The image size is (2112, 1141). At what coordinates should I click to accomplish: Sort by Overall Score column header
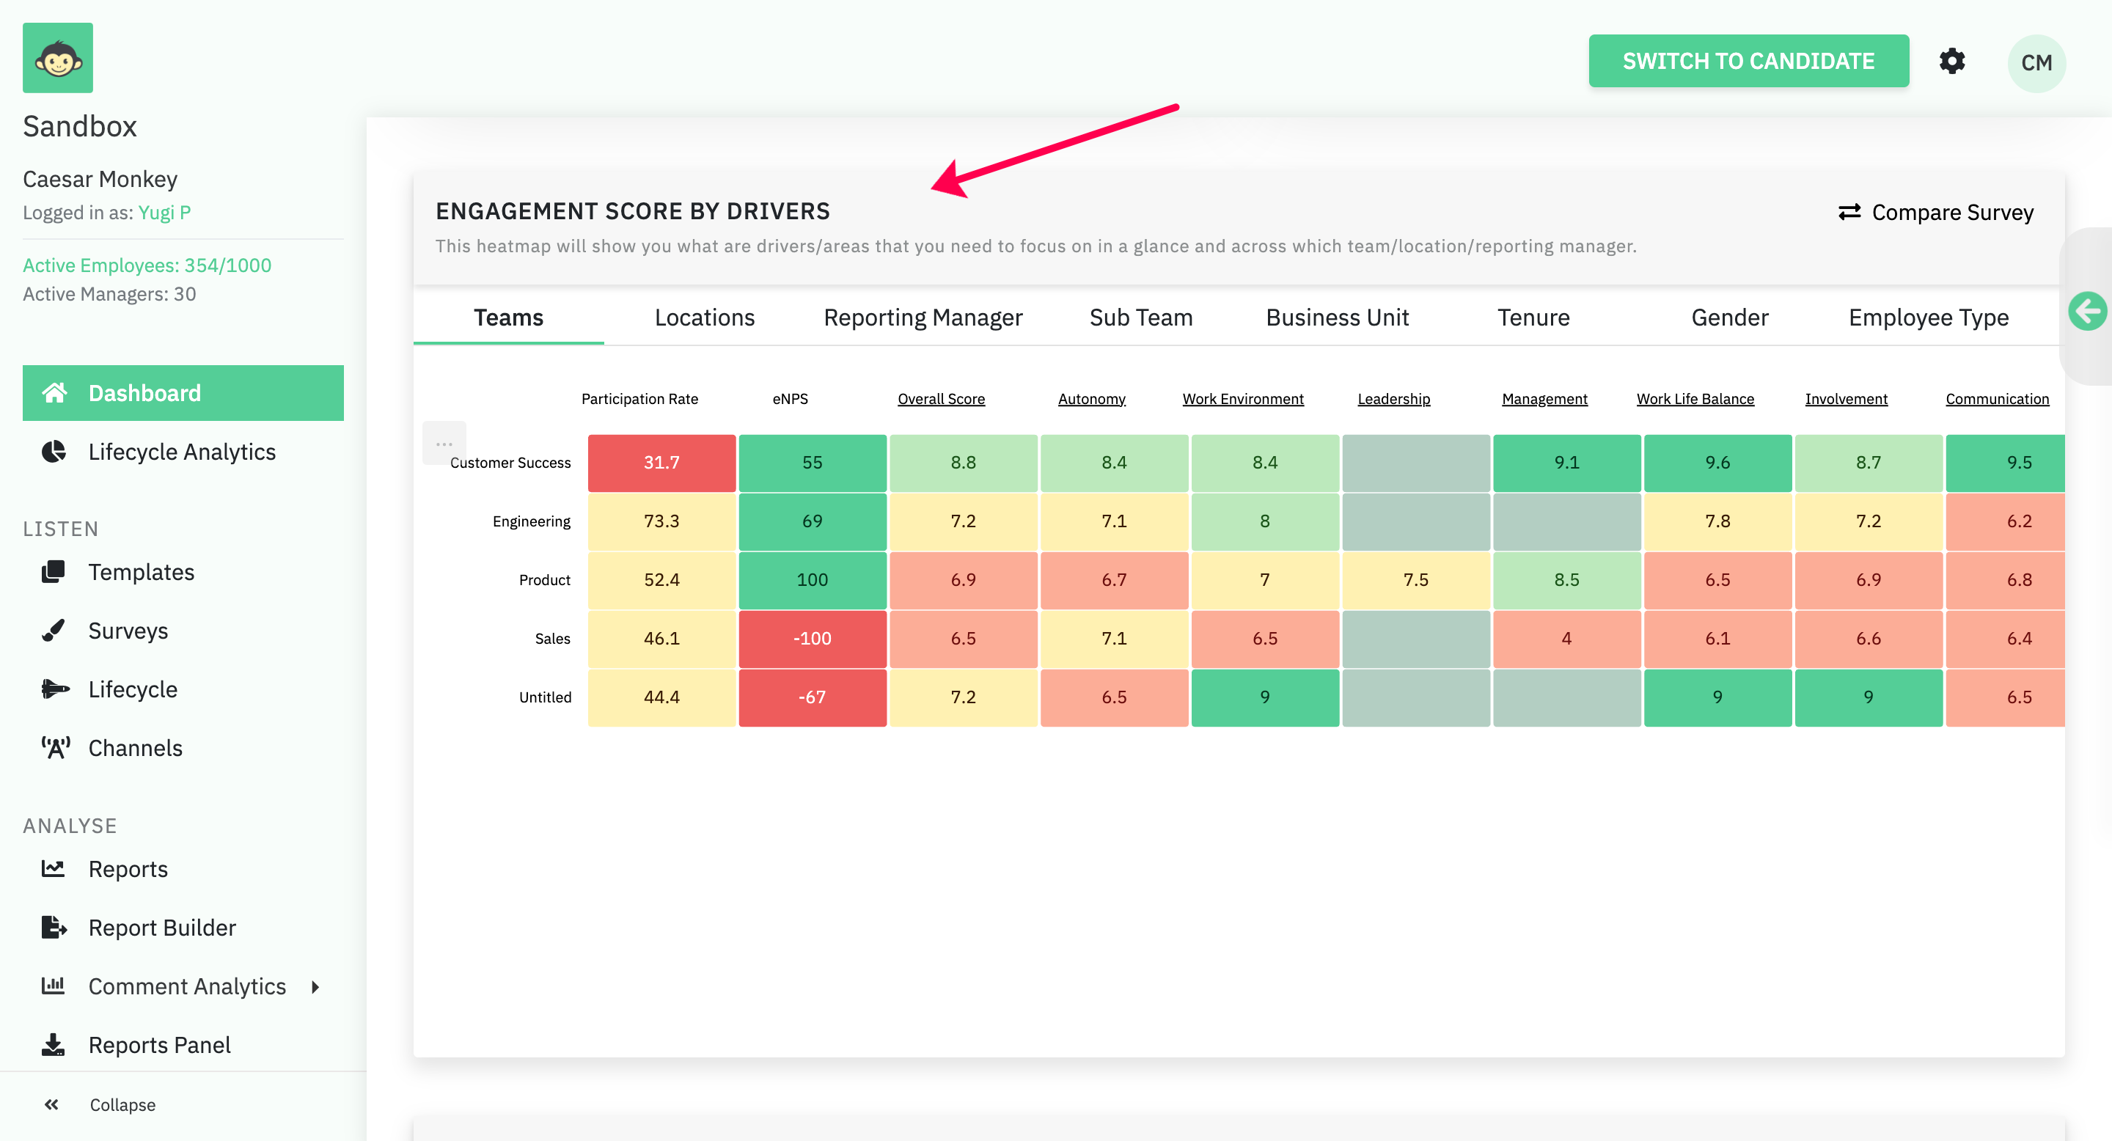pos(940,399)
